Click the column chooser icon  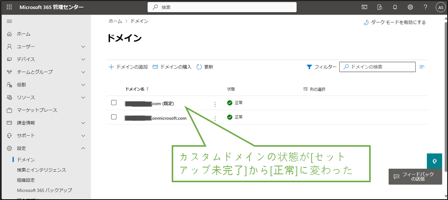305,89
